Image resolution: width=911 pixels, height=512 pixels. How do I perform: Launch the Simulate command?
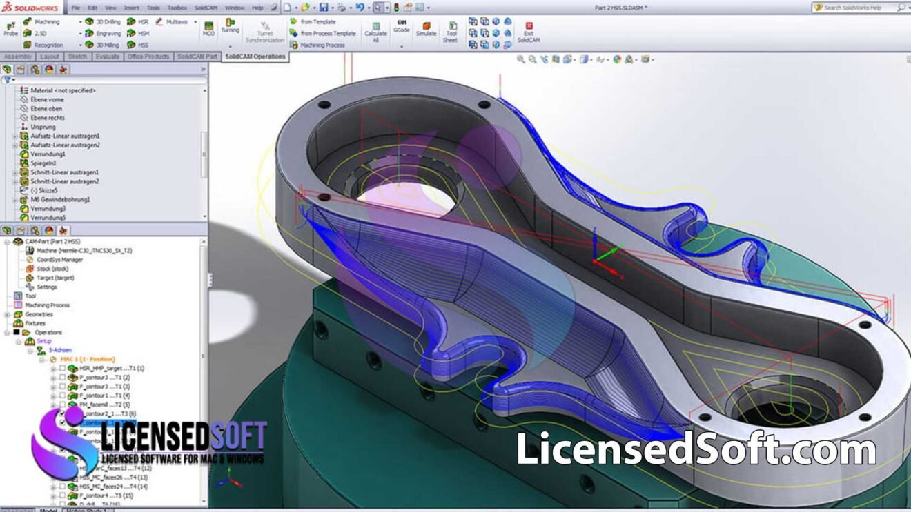[x=427, y=29]
